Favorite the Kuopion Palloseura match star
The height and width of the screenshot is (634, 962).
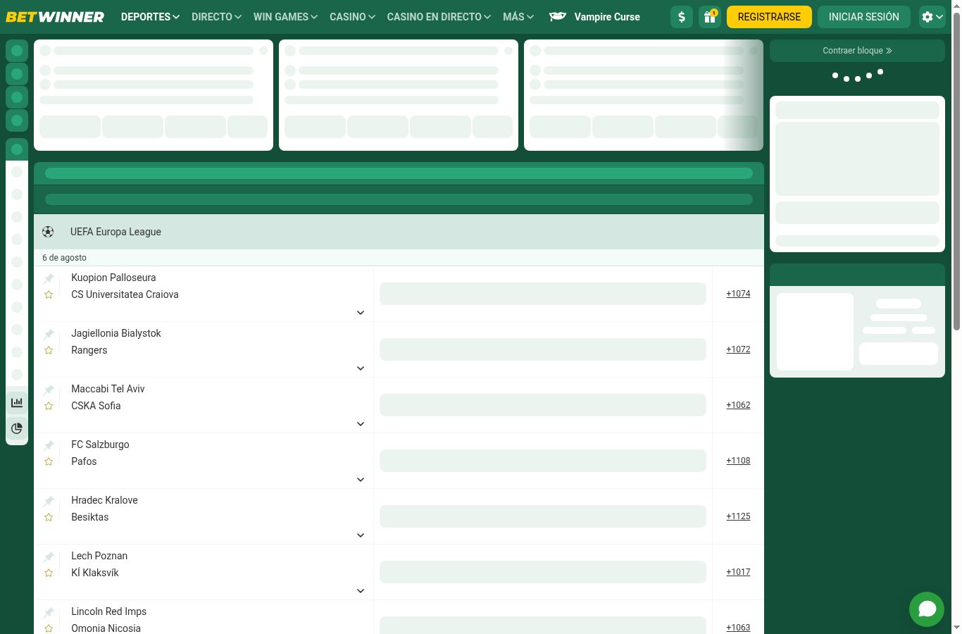(49, 294)
